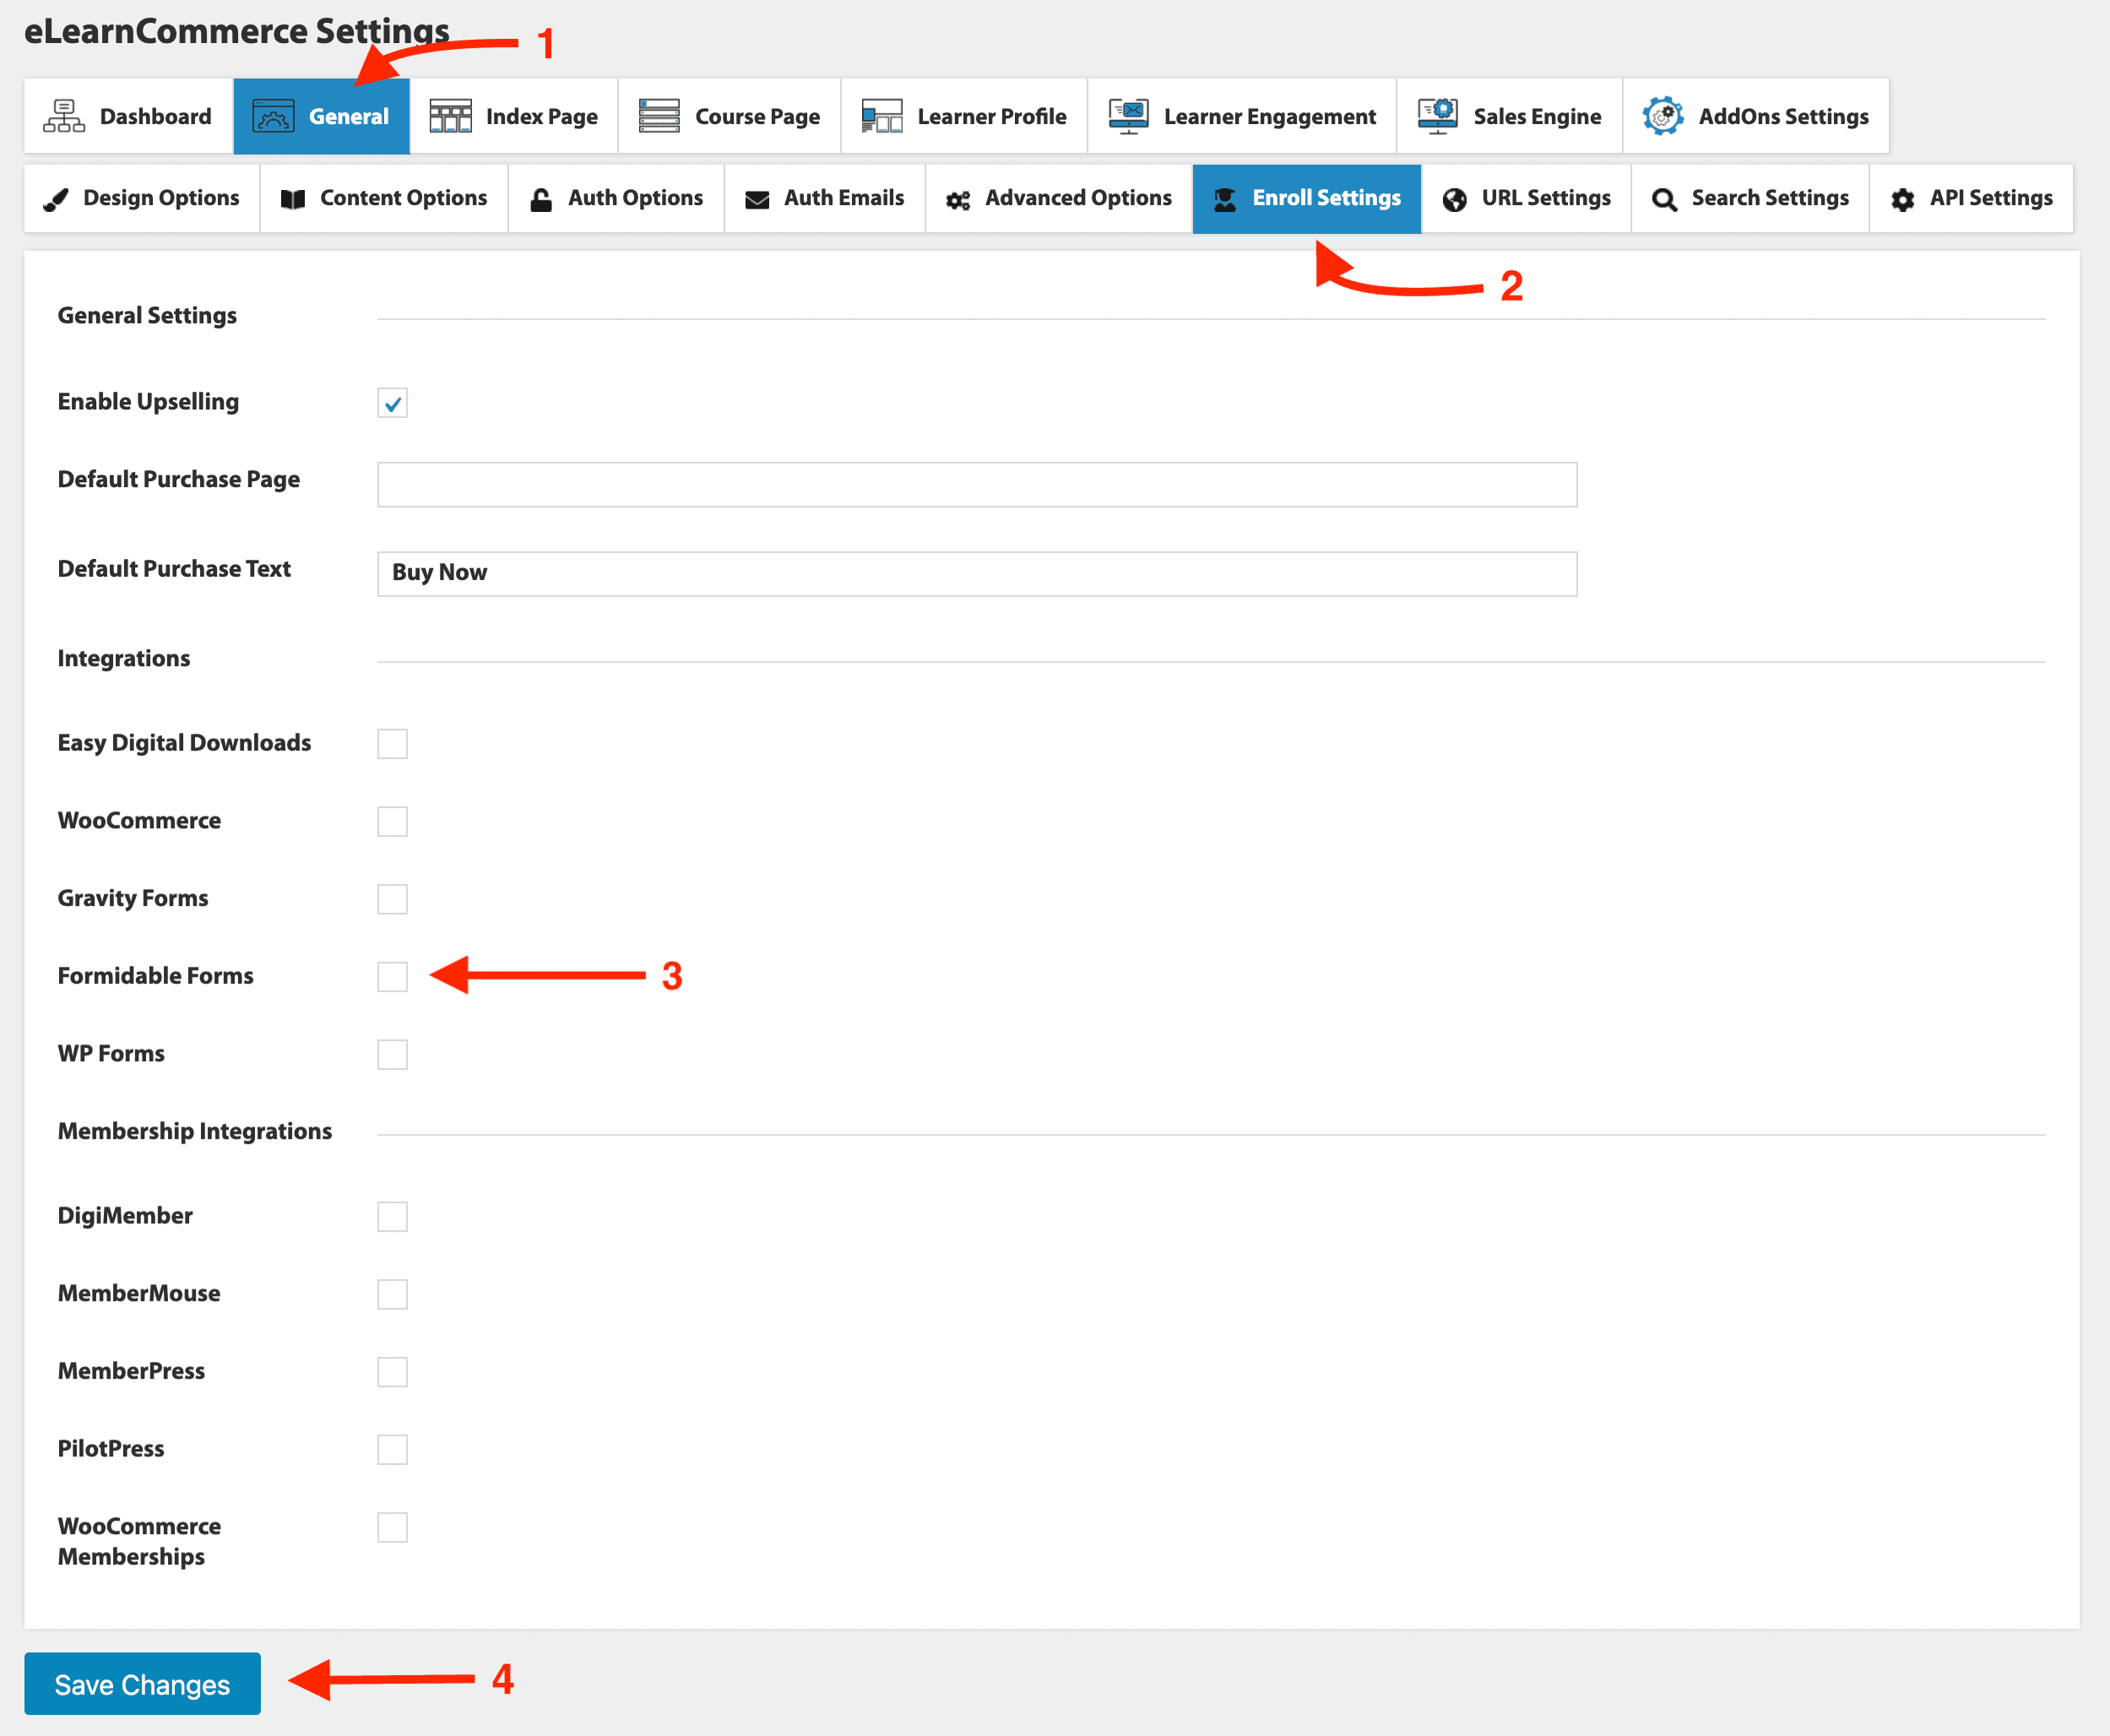Switch to AddOns Settings tab
The height and width of the screenshot is (1736, 2110).
1756,116
